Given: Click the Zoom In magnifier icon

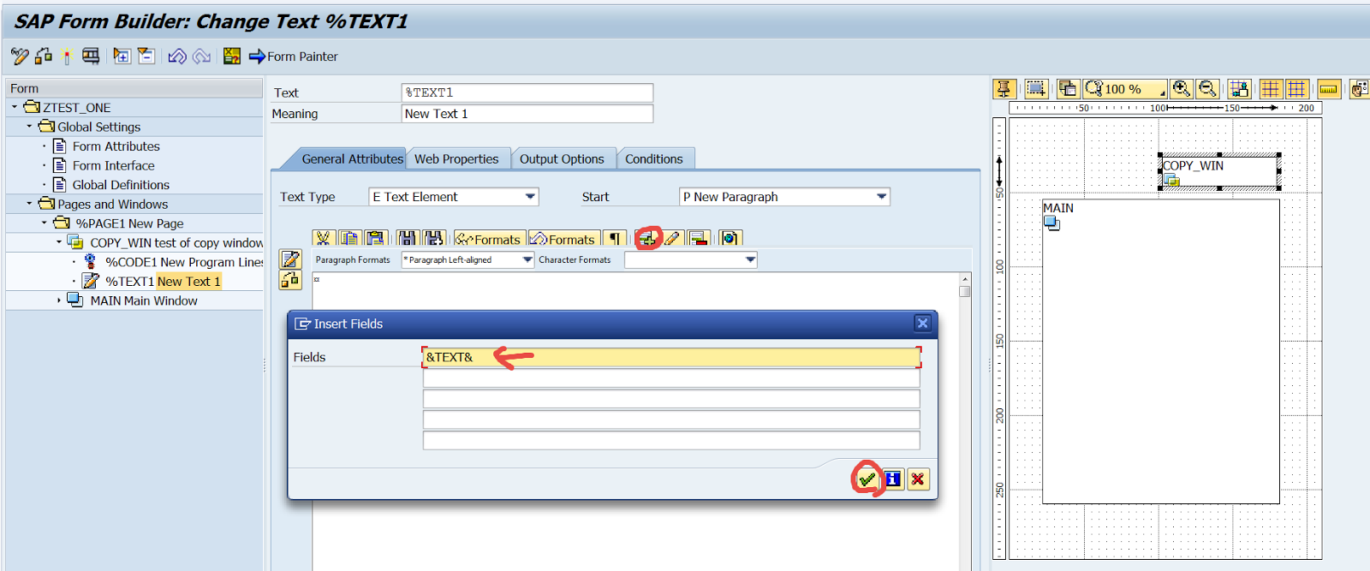Looking at the screenshot, I should pos(1182,88).
